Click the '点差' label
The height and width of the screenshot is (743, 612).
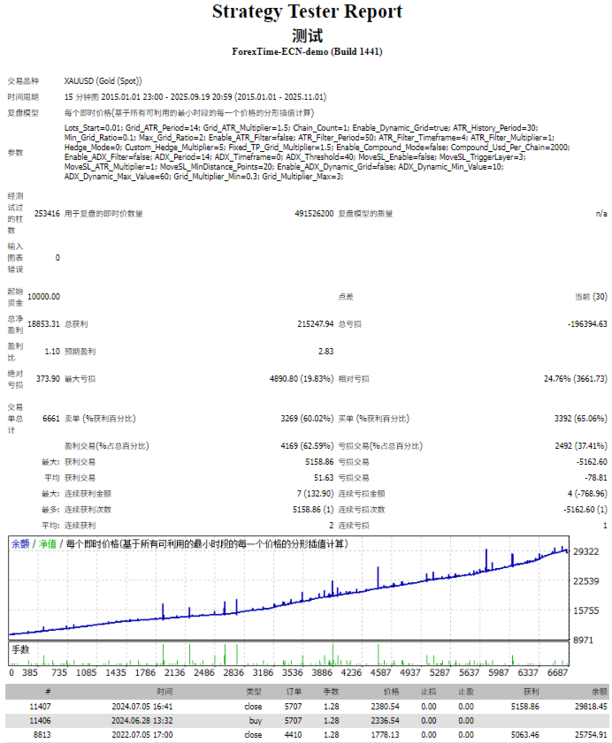click(x=346, y=297)
